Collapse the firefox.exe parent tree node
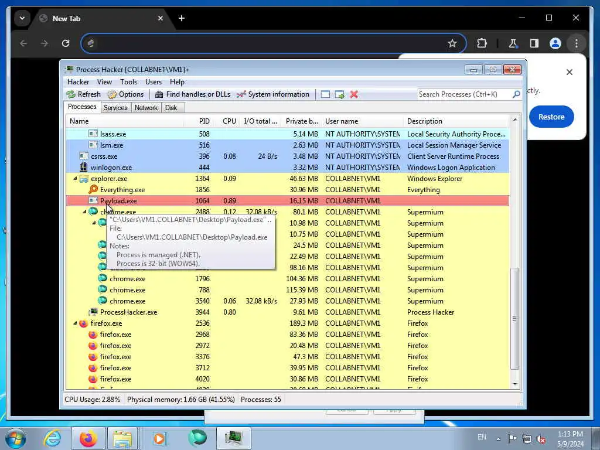The width and height of the screenshot is (600, 450). 76,323
